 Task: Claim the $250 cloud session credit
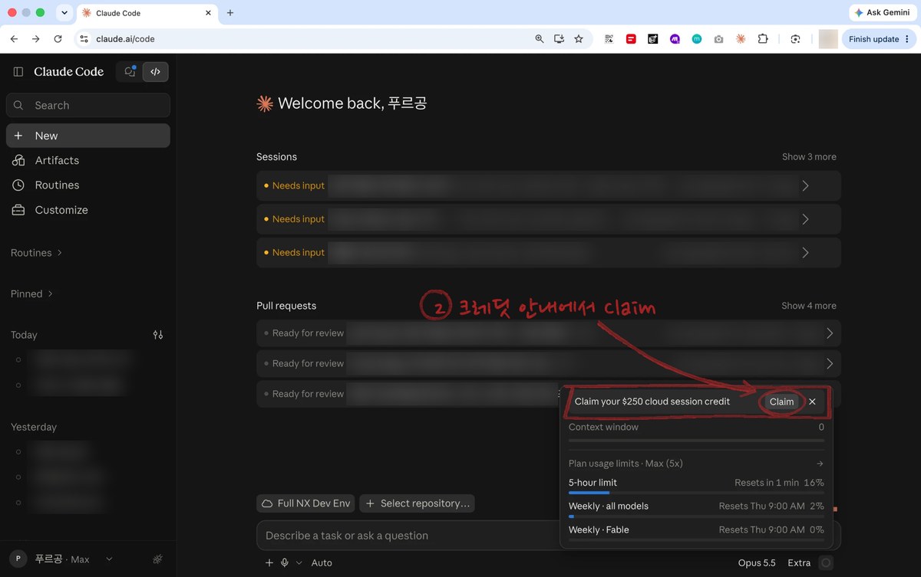pos(781,402)
